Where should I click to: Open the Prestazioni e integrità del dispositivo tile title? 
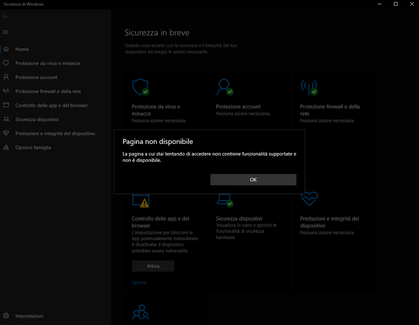click(x=330, y=222)
